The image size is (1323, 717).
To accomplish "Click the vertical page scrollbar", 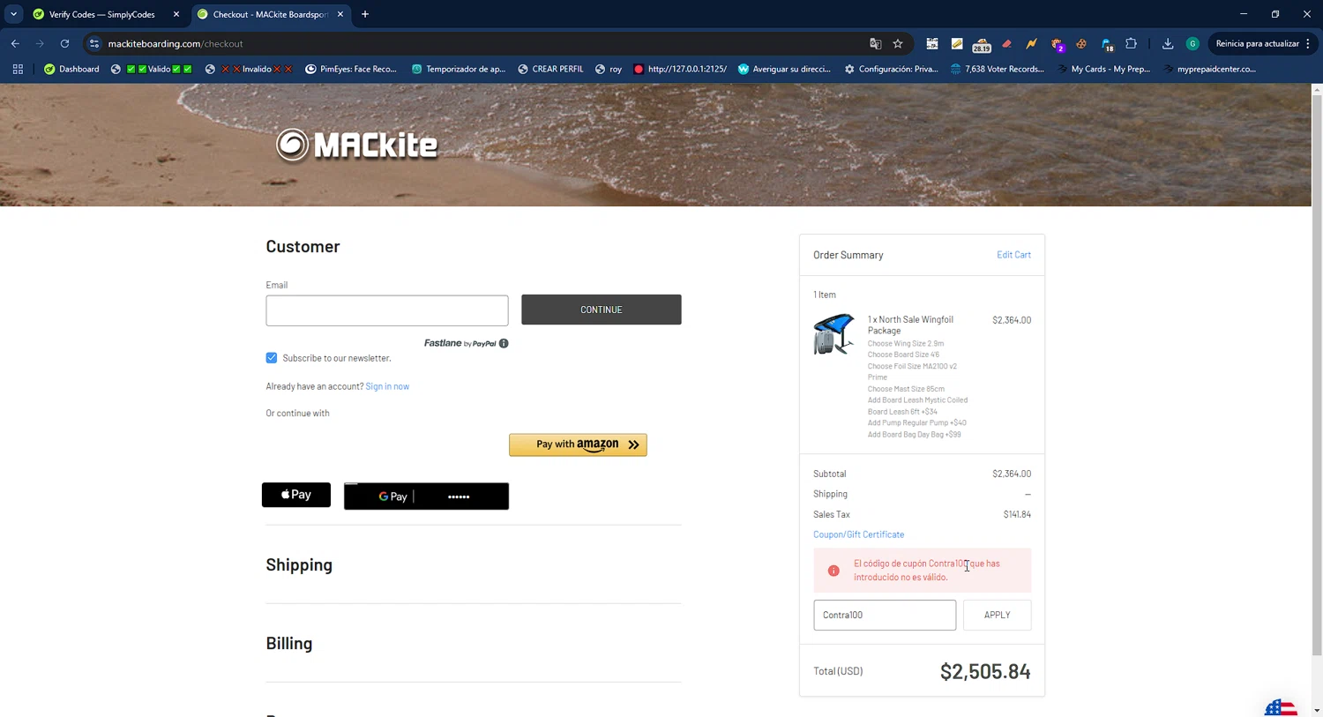I will (1317, 375).
